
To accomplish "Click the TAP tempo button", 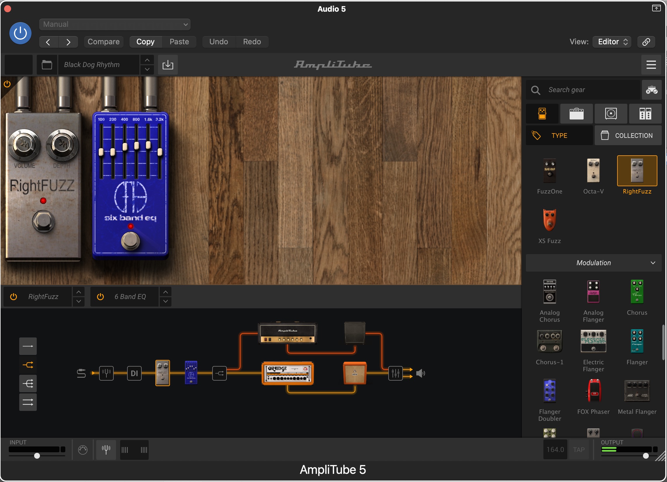I will 579,450.
